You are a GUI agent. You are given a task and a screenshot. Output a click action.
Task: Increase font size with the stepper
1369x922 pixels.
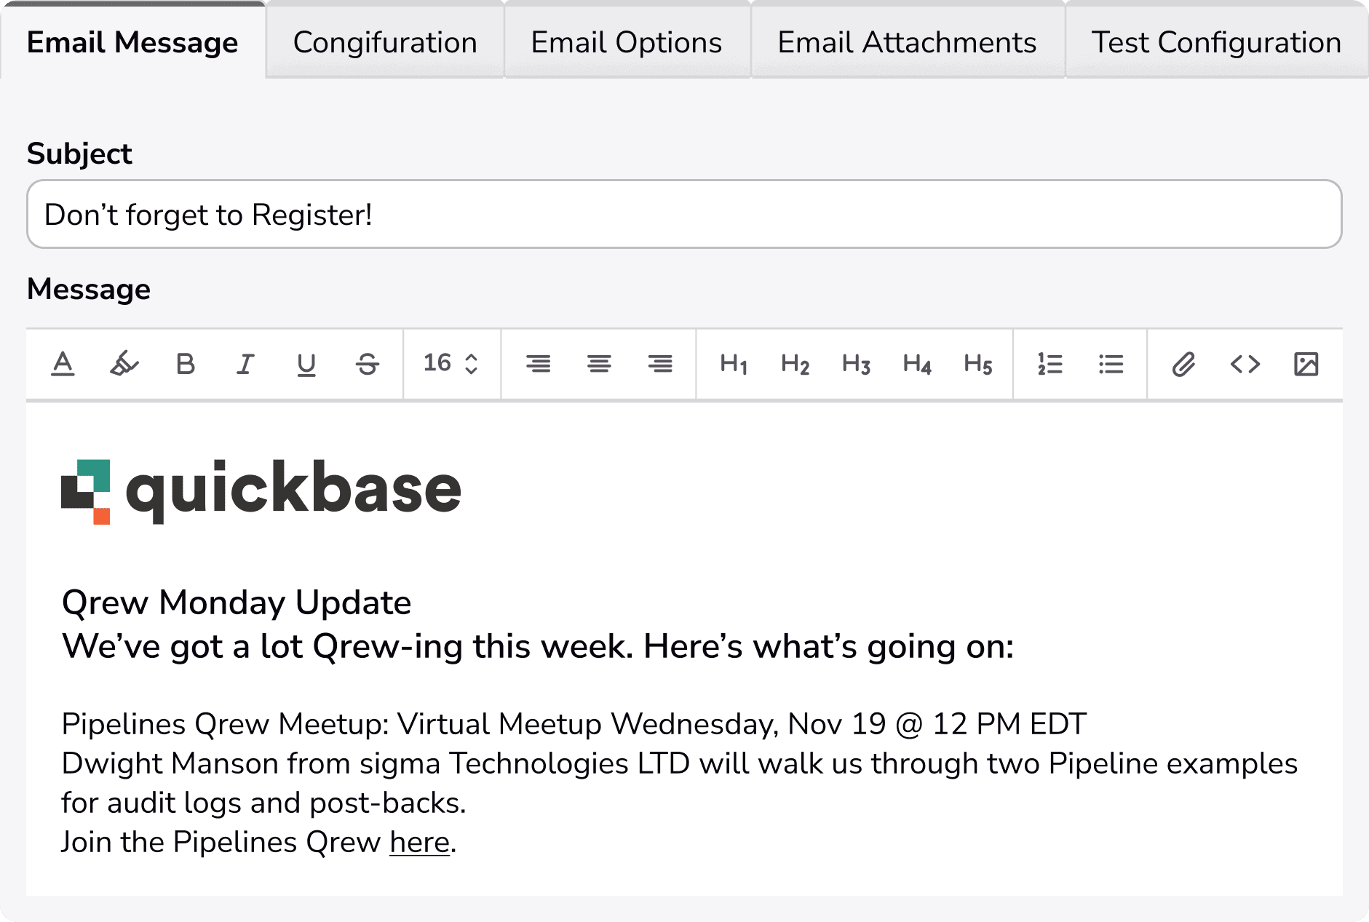click(x=471, y=357)
